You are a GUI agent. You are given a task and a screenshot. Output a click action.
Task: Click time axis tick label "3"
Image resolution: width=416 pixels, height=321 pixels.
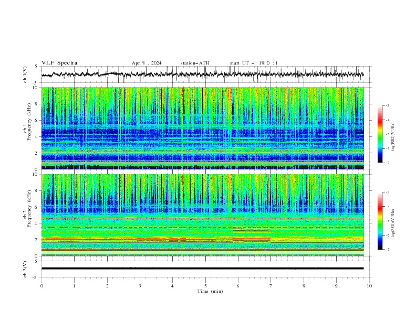(x=140, y=286)
